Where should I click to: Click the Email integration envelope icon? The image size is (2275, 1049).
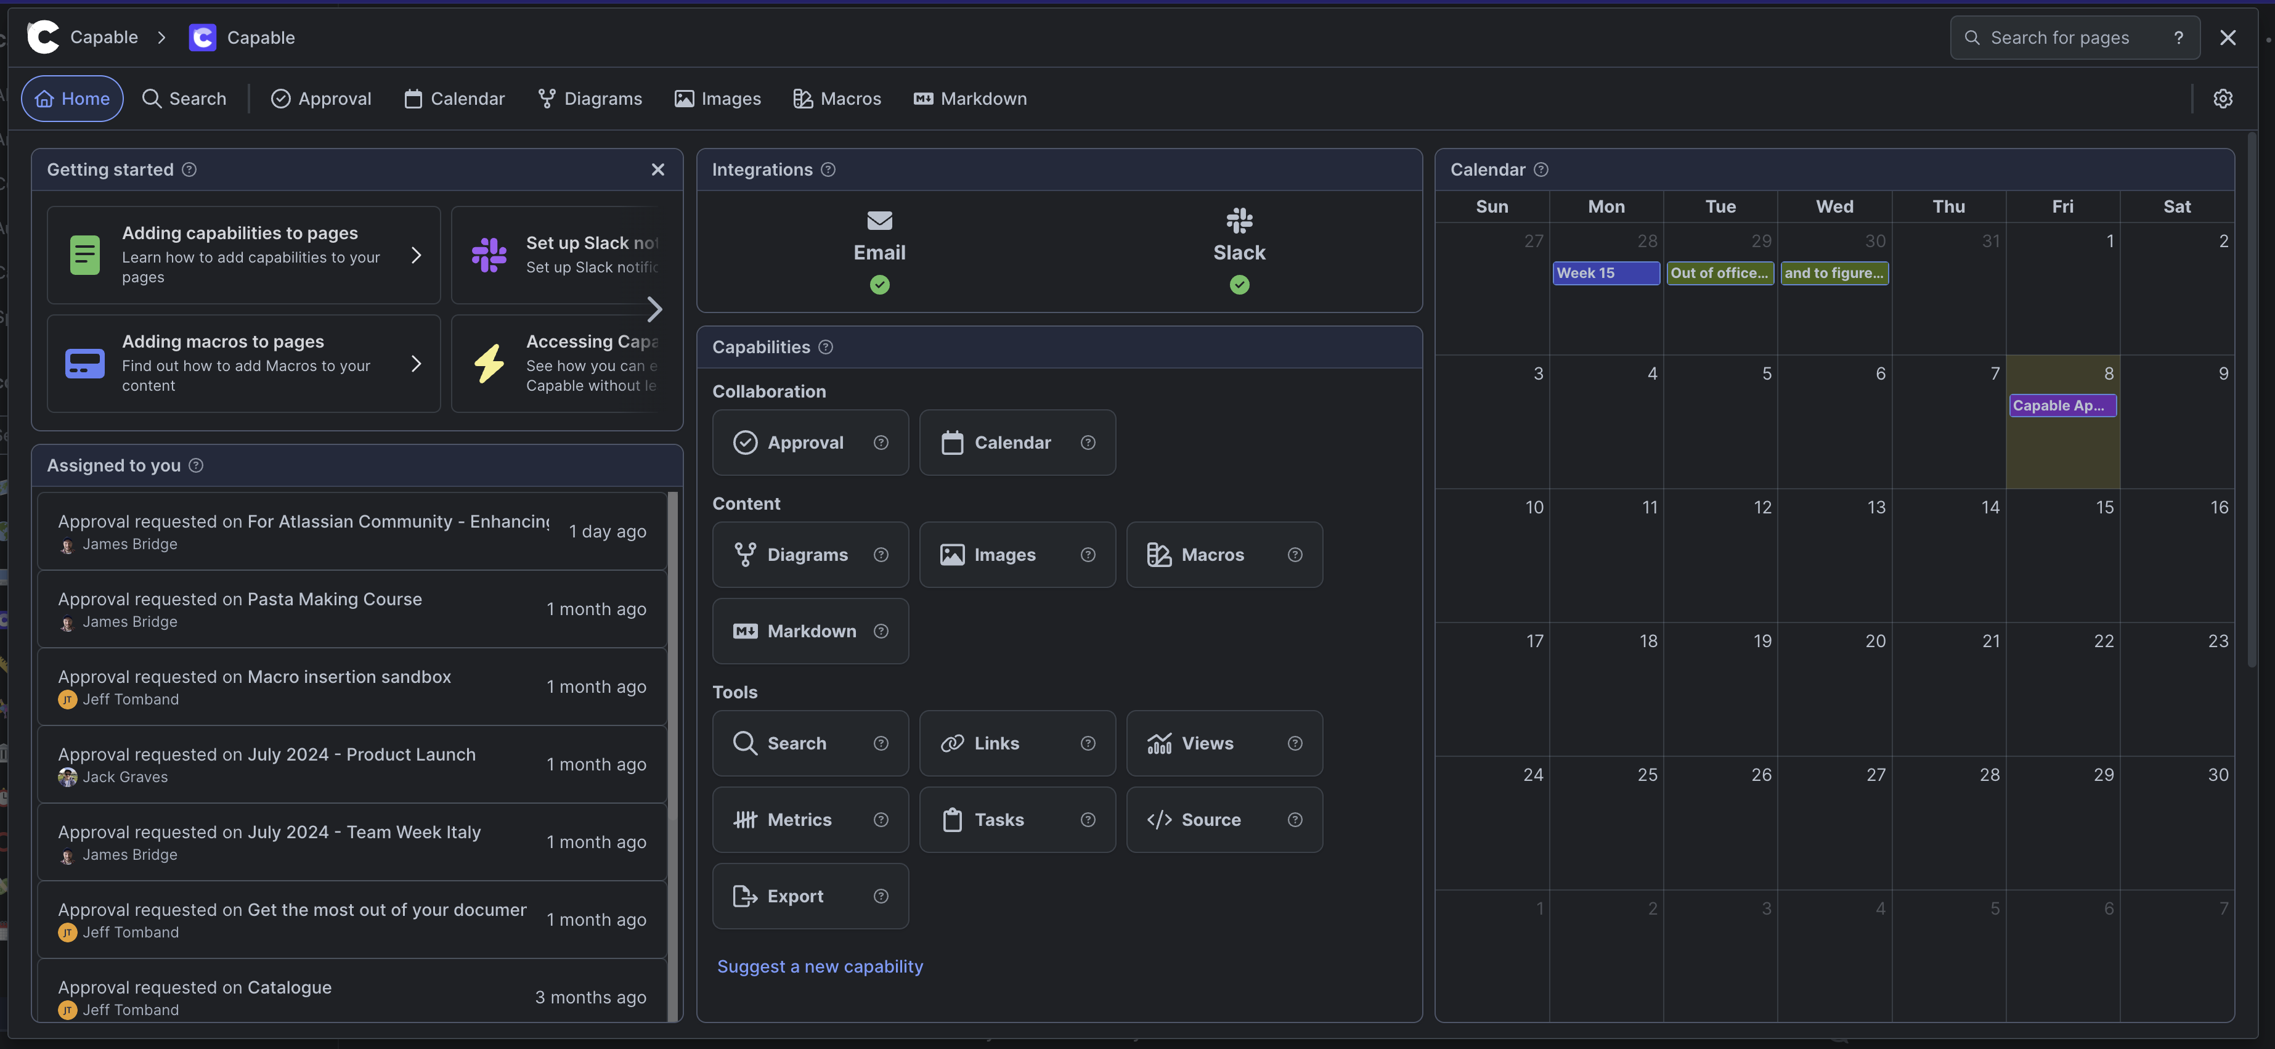click(879, 221)
